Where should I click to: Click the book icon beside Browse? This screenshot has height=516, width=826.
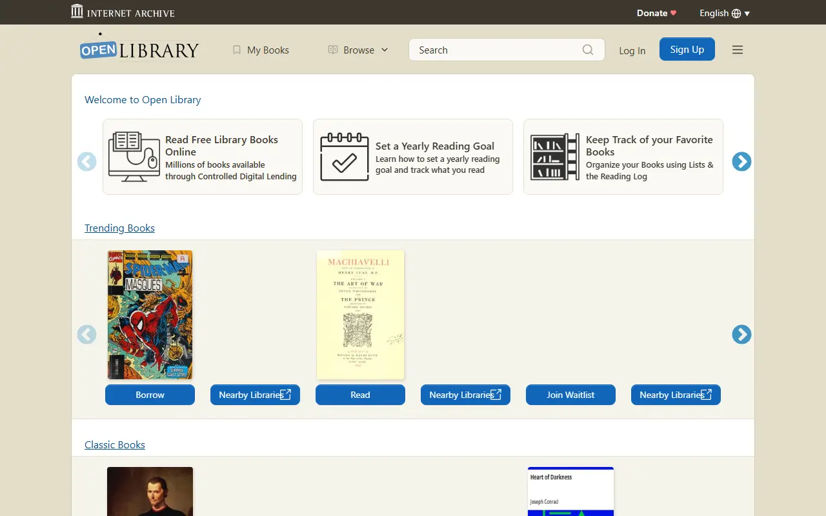[x=333, y=50]
